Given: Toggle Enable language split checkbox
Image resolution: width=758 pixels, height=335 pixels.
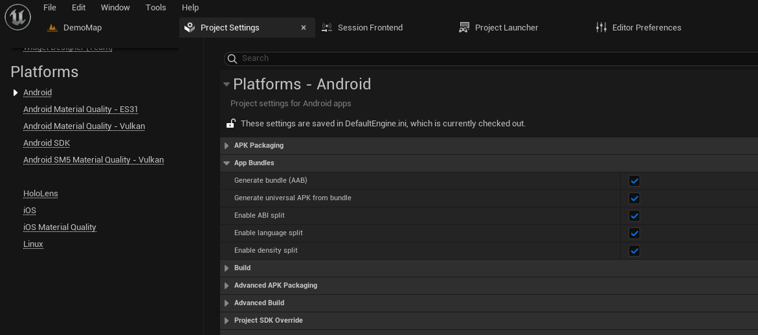Looking at the screenshot, I should [x=634, y=233].
